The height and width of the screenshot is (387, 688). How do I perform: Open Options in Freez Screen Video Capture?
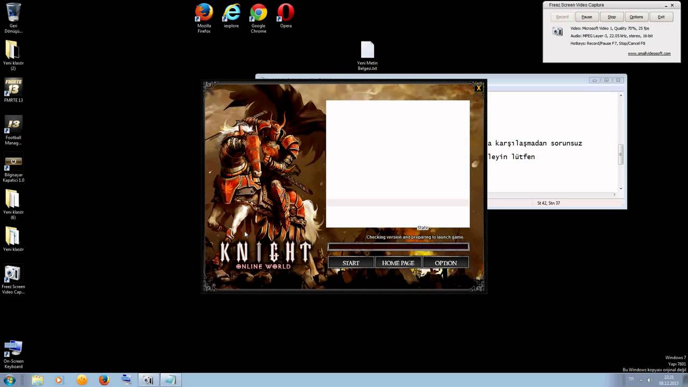click(x=636, y=17)
